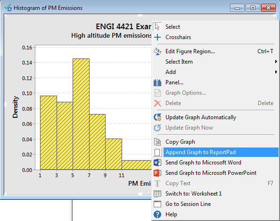Image resolution: width=280 pixels, height=221 pixels.
Task: Click the blue Help question mark icon
Action: click(x=157, y=214)
